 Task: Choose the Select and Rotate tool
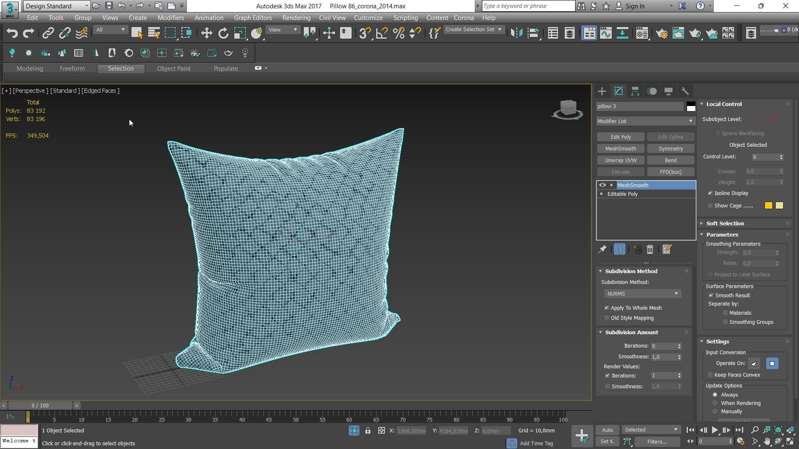click(x=223, y=33)
